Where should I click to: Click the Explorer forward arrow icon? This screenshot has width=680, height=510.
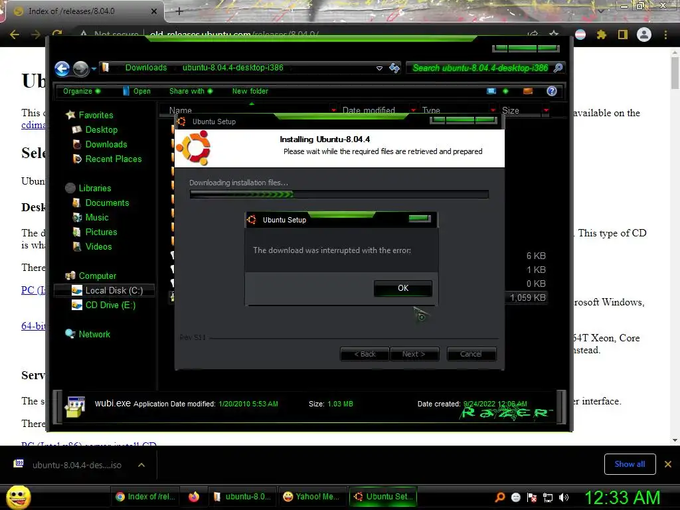[80, 68]
